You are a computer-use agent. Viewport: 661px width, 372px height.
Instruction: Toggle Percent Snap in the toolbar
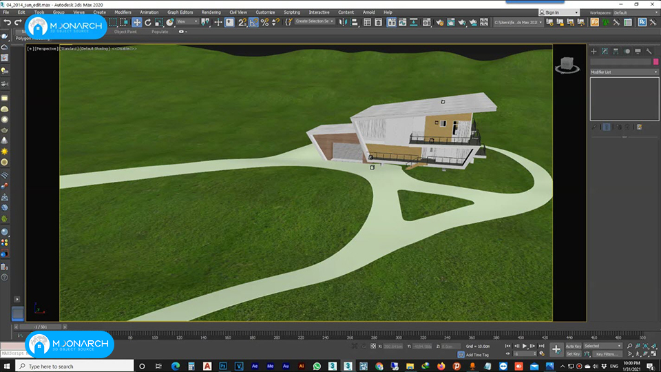264,22
